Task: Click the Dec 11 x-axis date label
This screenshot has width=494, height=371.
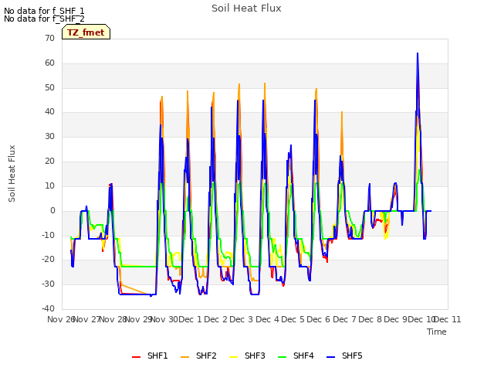Action: (x=448, y=319)
